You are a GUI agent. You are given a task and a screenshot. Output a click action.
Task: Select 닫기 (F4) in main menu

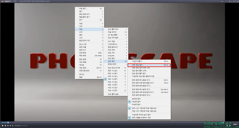pos(89,20)
